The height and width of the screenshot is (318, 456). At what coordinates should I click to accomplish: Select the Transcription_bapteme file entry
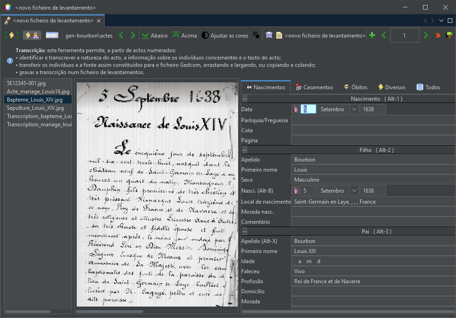[38, 116]
